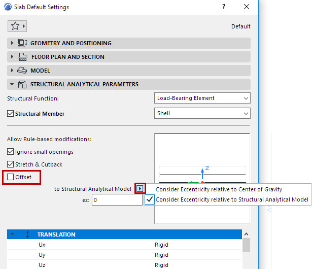
Task: Choose Eccentricity relative to Structural Analytical Model
Action: point(232,199)
